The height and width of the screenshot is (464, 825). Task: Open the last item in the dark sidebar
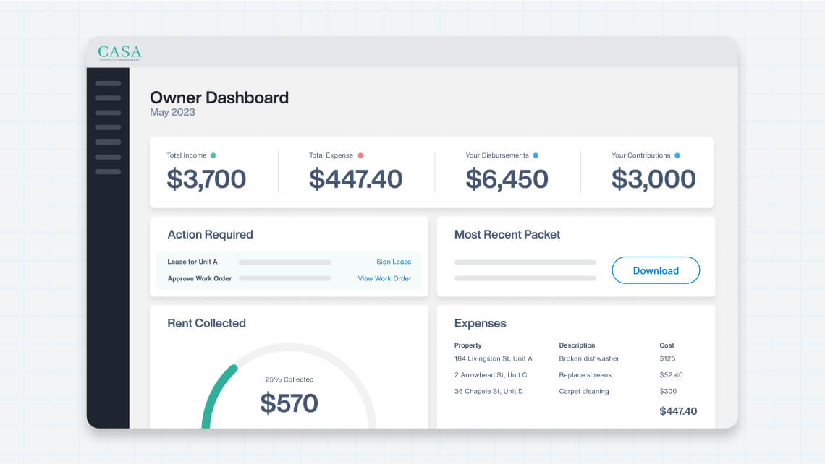tap(108, 171)
